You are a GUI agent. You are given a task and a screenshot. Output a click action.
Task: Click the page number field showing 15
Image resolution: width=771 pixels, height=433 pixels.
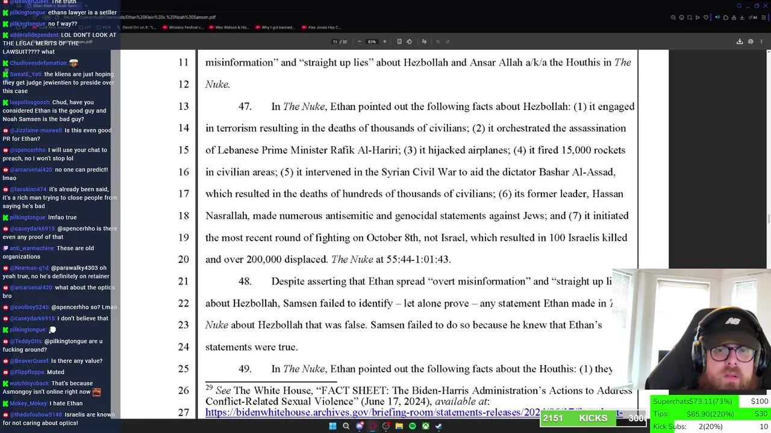(336, 41)
